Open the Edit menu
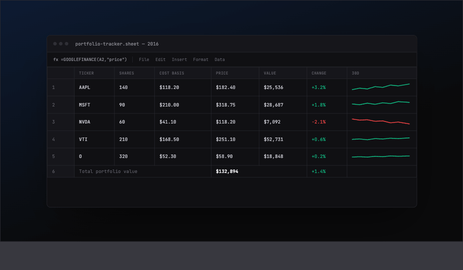The height and width of the screenshot is (270, 463). pyautogui.click(x=160, y=59)
